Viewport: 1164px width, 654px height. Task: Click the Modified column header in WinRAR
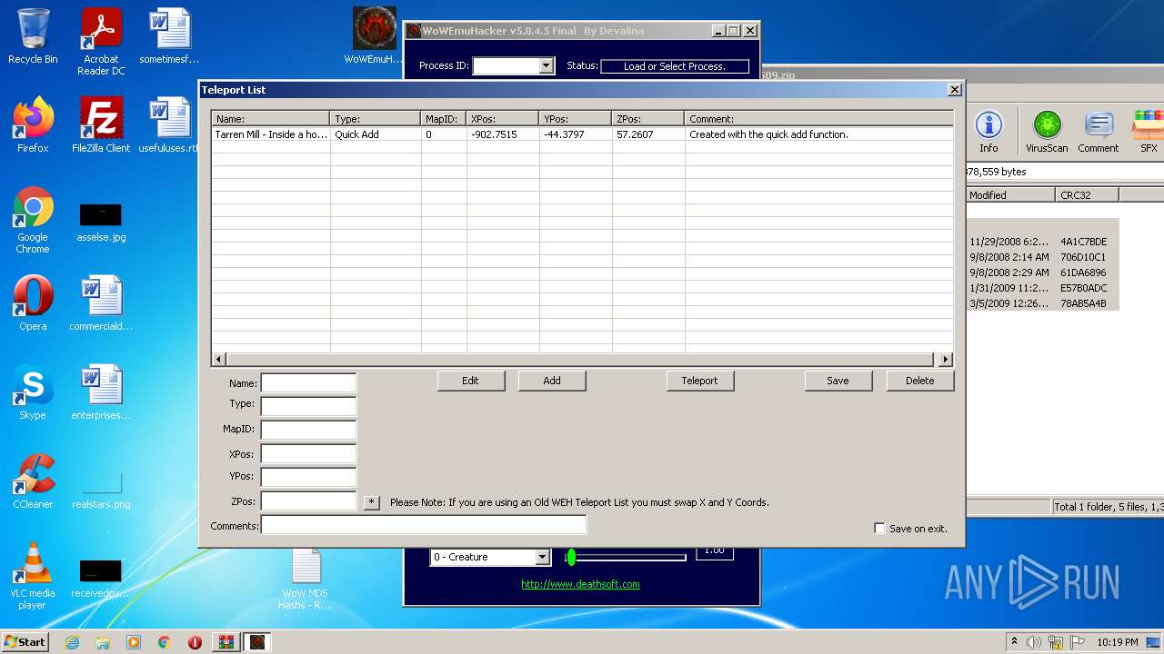tap(1010, 195)
